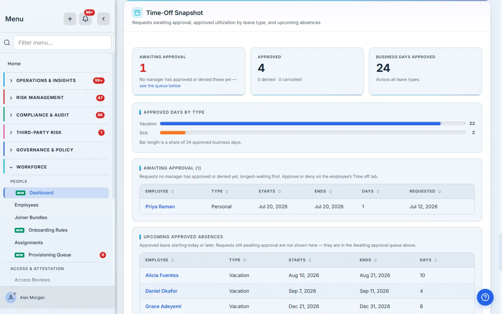
Task: Open Alicia Fuentes employee link
Action: pyautogui.click(x=162, y=275)
